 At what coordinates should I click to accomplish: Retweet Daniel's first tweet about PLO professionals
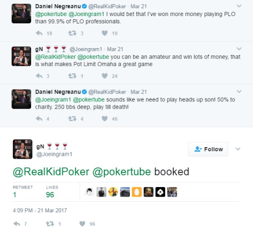pyautogui.click(x=72, y=33)
